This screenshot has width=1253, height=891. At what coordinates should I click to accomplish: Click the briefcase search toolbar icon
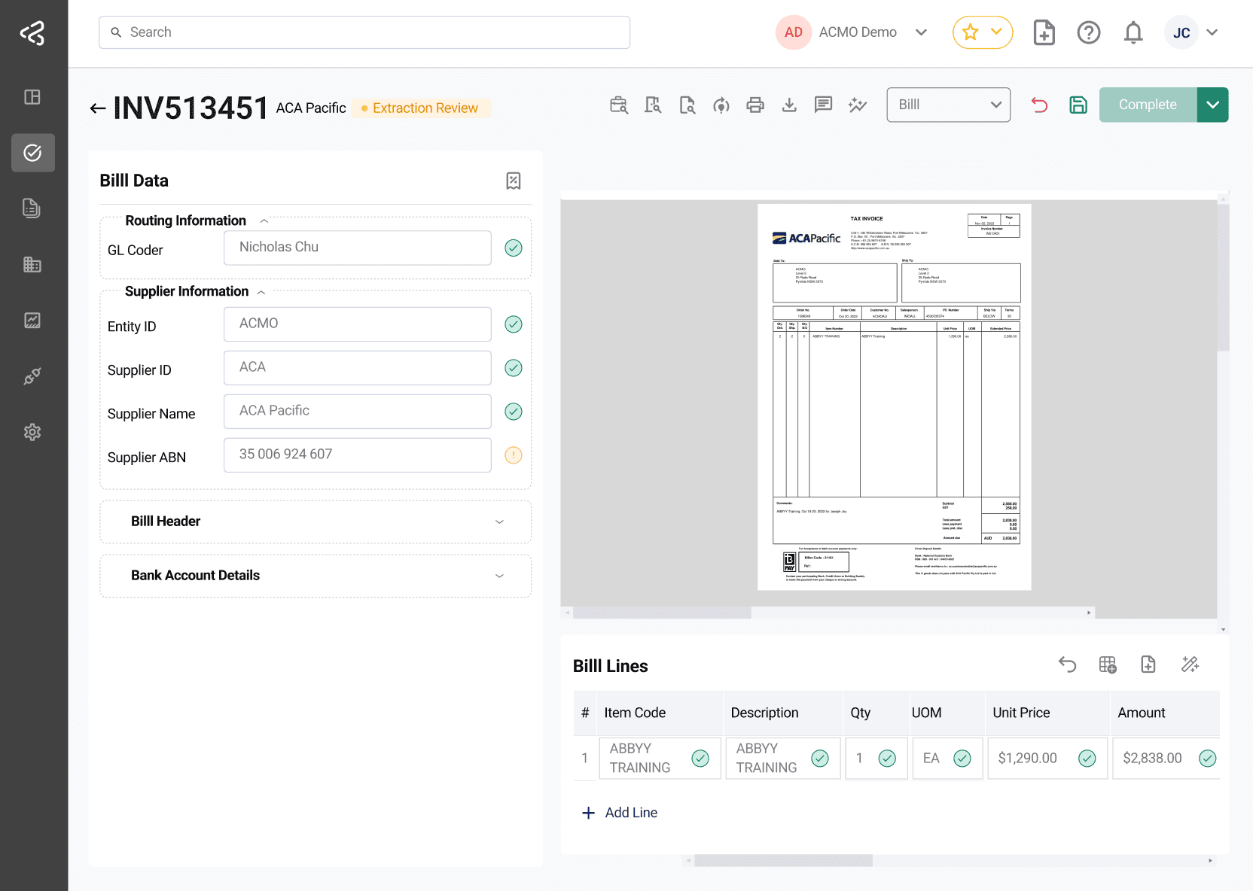click(x=618, y=105)
